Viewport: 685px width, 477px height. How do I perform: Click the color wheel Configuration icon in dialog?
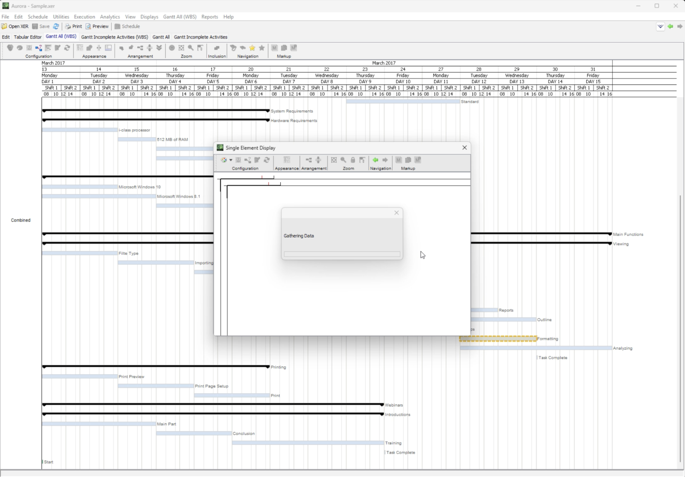224,160
